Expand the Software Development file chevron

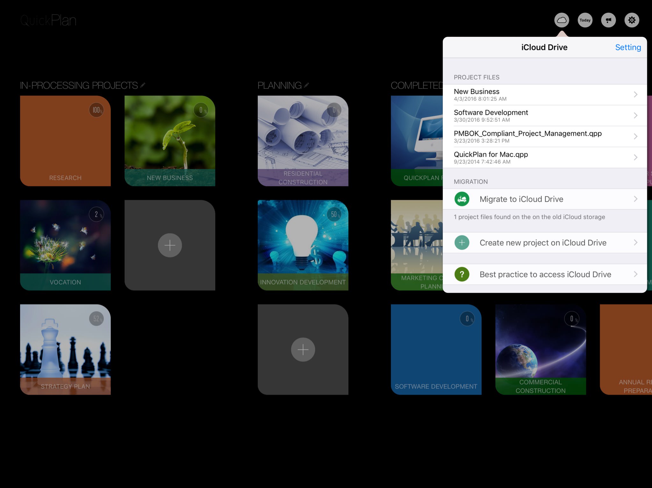tap(635, 115)
